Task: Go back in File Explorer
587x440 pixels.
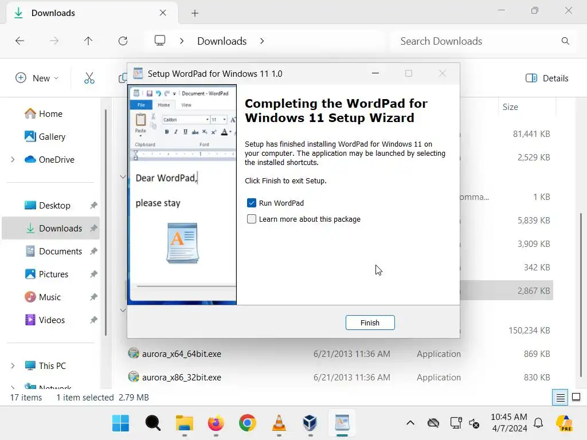Action: [x=20, y=41]
